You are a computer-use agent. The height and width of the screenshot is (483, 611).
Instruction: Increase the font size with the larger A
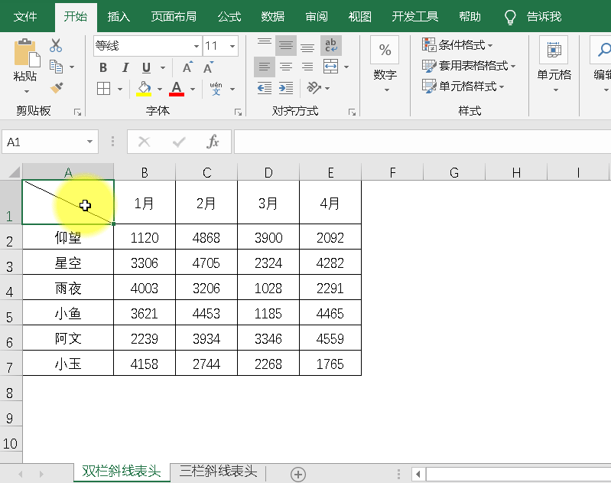pyautogui.click(x=187, y=67)
